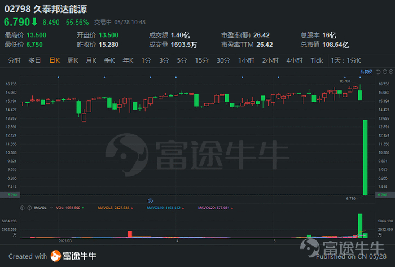Click the MAVOL20: 875.681 readout
The height and width of the screenshot is (267, 395).
214,208
